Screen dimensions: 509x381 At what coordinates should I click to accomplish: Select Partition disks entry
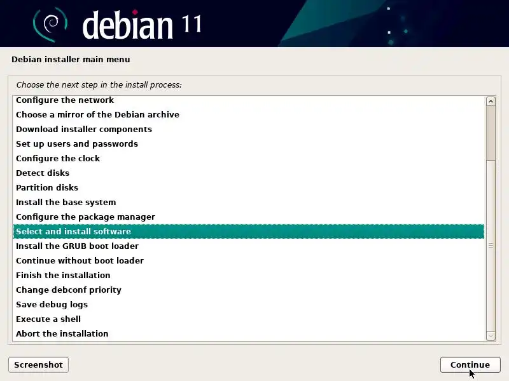pyautogui.click(x=249, y=187)
